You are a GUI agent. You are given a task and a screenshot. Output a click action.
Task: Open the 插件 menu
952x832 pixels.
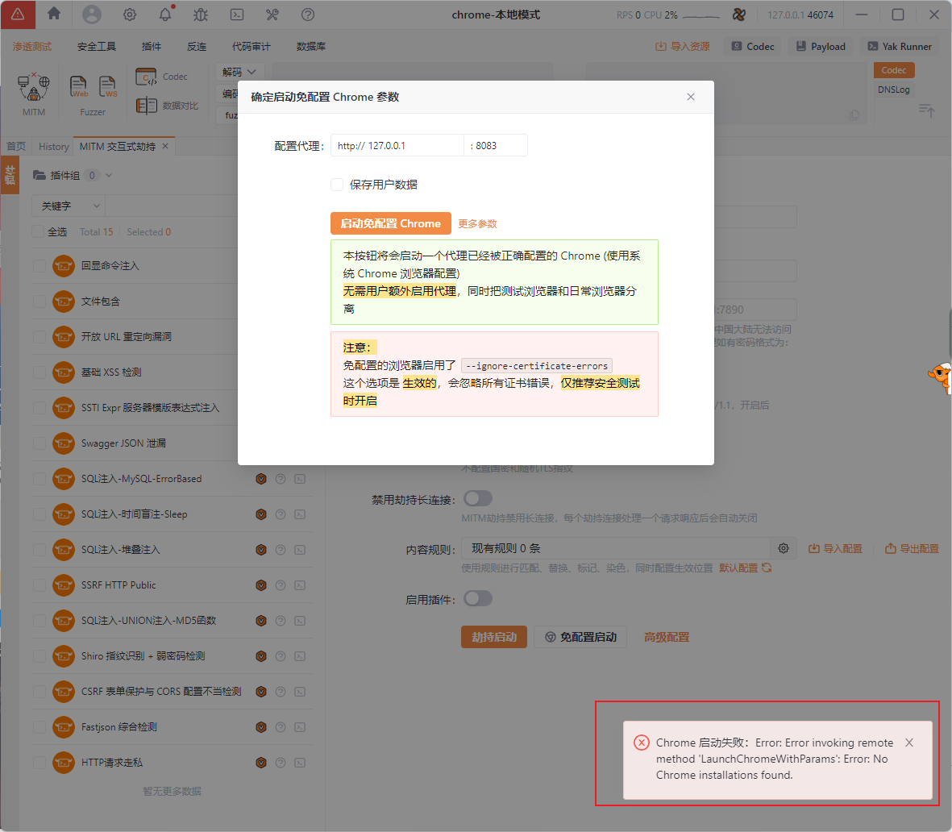pos(152,46)
